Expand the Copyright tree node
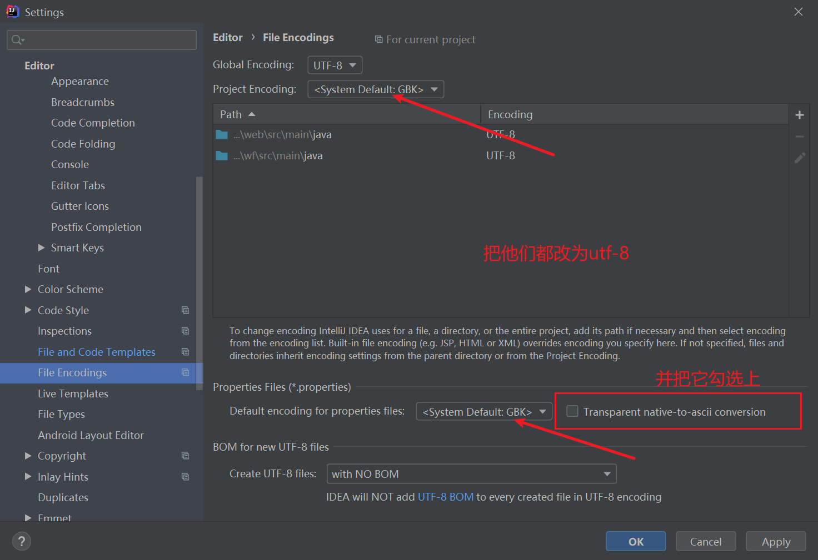Screen dimensions: 818x560 pyautogui.click(x=28, y=456)
